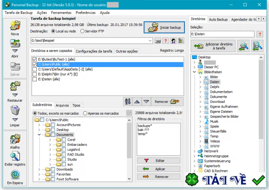
Task: Uncheck E:\Butest\BuTest-1 directory checkbox
Action: click(x=35, y=59)
